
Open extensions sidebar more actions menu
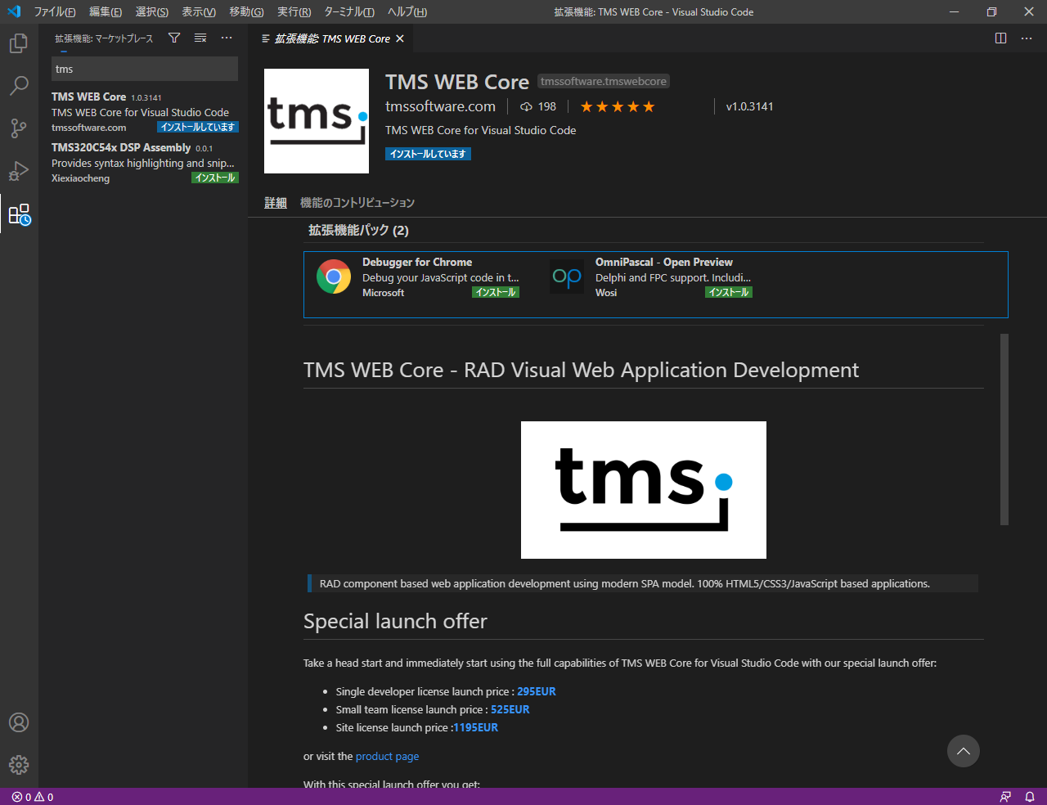point(227,38)
